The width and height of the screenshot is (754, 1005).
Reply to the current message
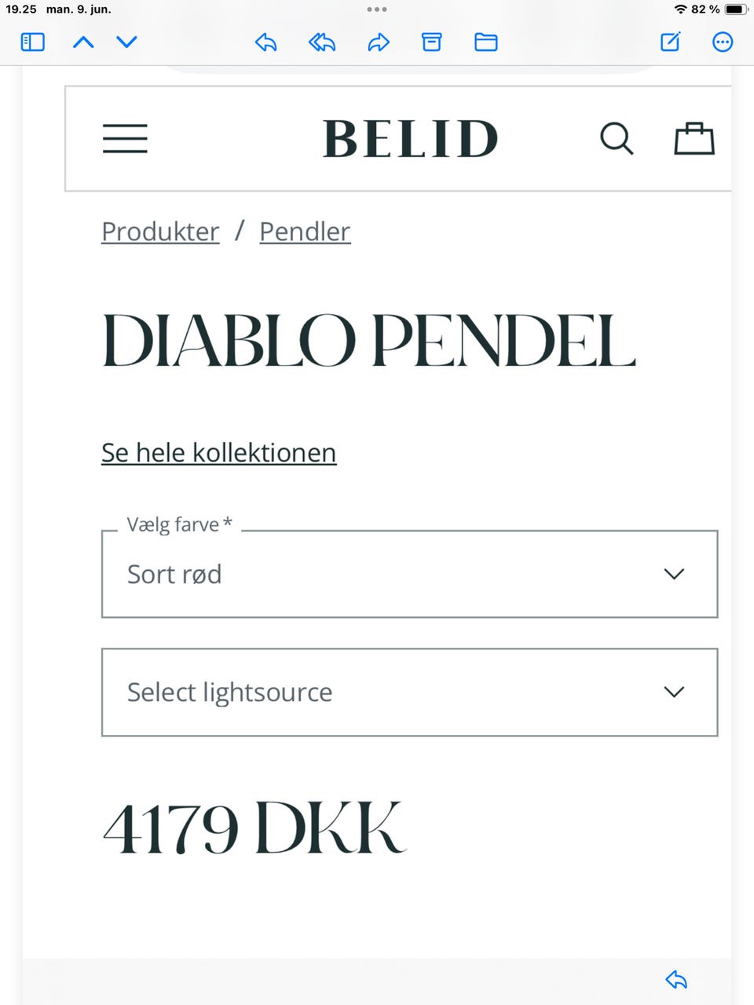tap(265, 42)
